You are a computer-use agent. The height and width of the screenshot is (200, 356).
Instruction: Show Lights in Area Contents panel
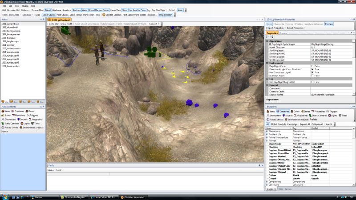tap(25, 124)
